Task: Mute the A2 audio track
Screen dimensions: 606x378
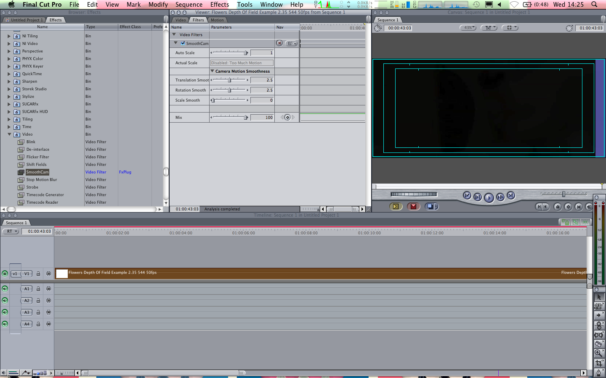Action: coord(5,301)
